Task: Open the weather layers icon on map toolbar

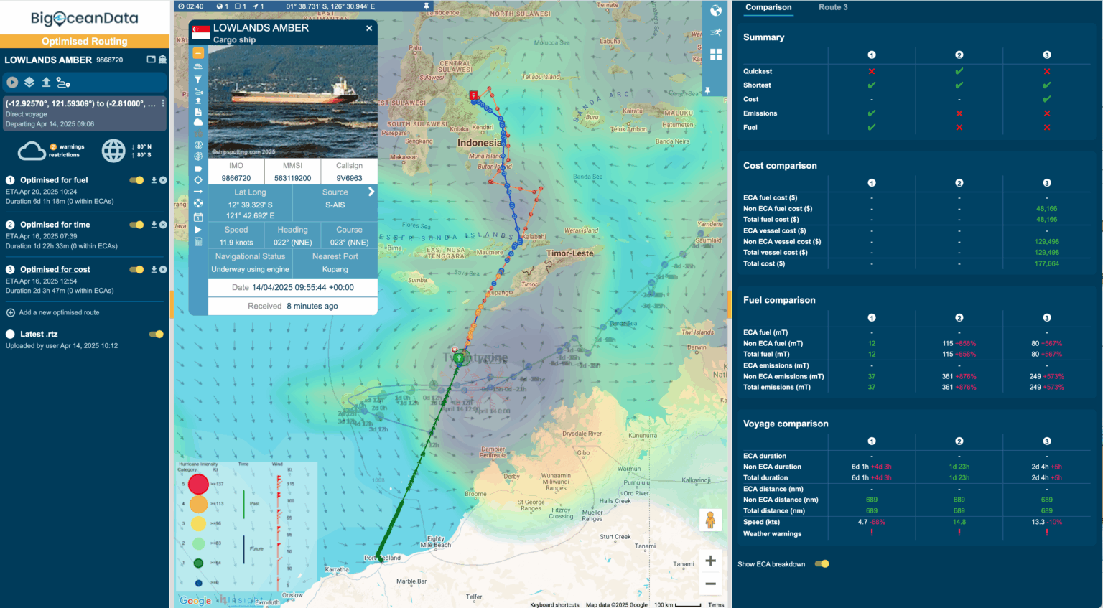Action: 199,122
